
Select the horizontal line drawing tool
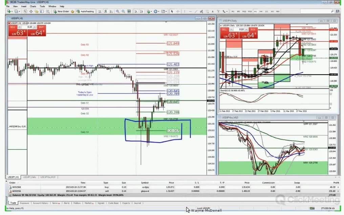tap(190, 11)
